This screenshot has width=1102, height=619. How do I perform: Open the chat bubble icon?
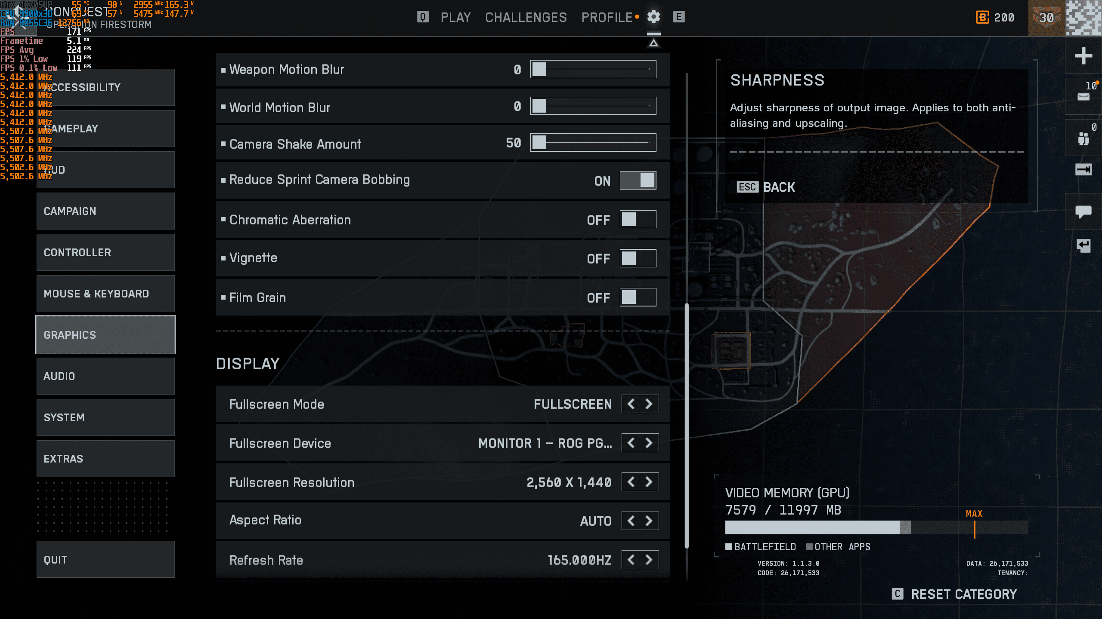click(x=1084, y=211)
